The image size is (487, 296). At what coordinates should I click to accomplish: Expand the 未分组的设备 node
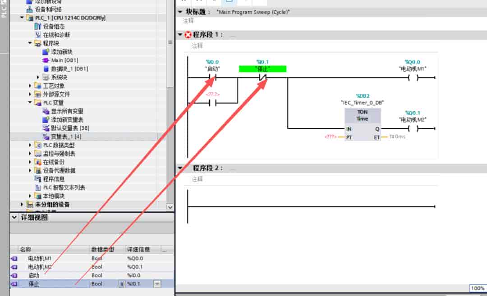coord(22,205)
